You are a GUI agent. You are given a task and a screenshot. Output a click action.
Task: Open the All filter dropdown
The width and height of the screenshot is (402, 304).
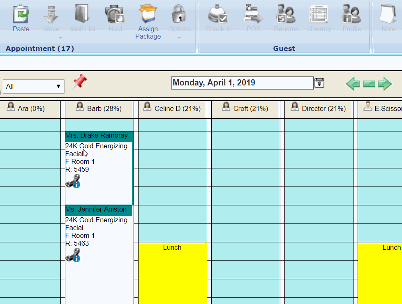pos(34,86)
